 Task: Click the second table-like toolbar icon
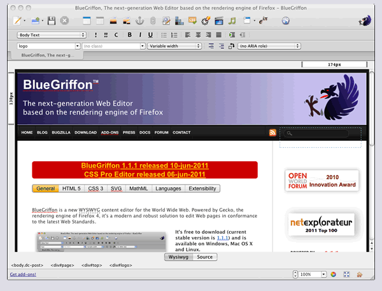point(100,21)
